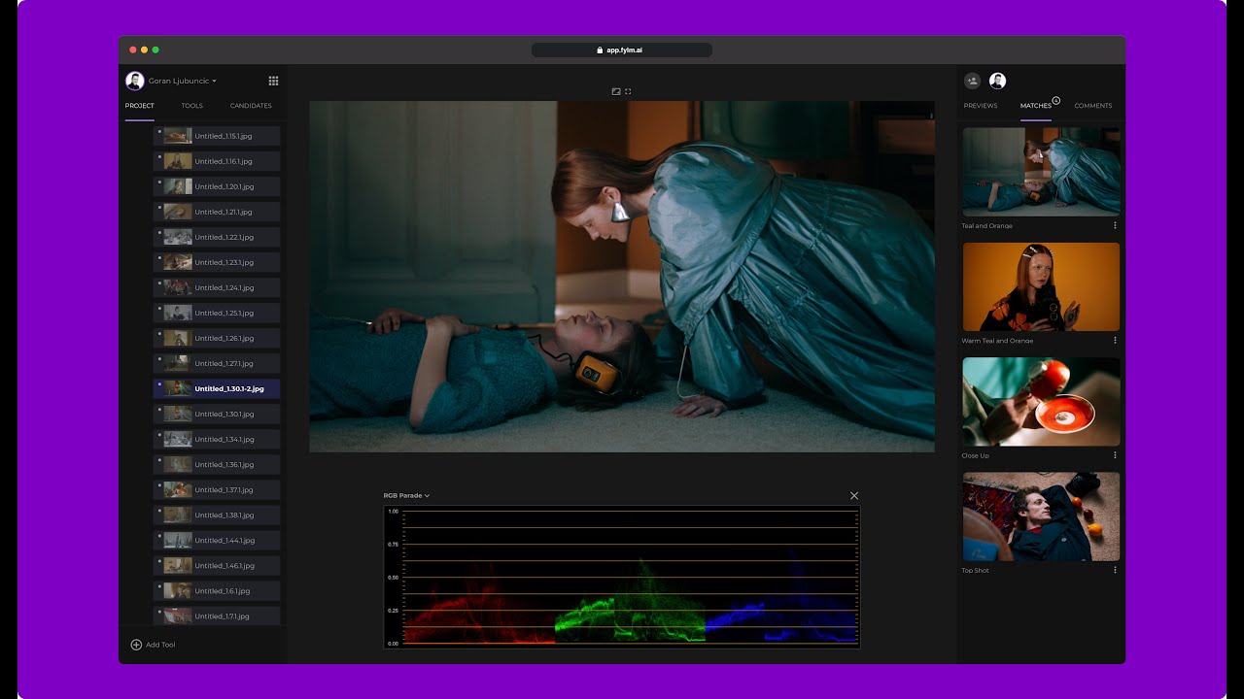This screenshot has height=699, width=1244.
Task: Select the Close Up match thumbnail
Action: pyautogui.click(x=1041, y=402)
